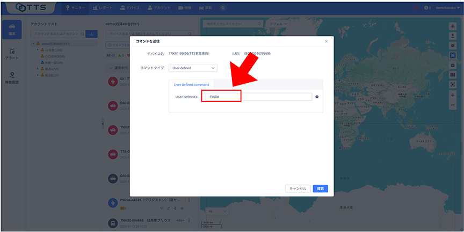Image resolution: width=464 pixels, height=232 pixels.
Task: Click the account list download icon button
Action: pyautogui.click(x=91, y=34)
